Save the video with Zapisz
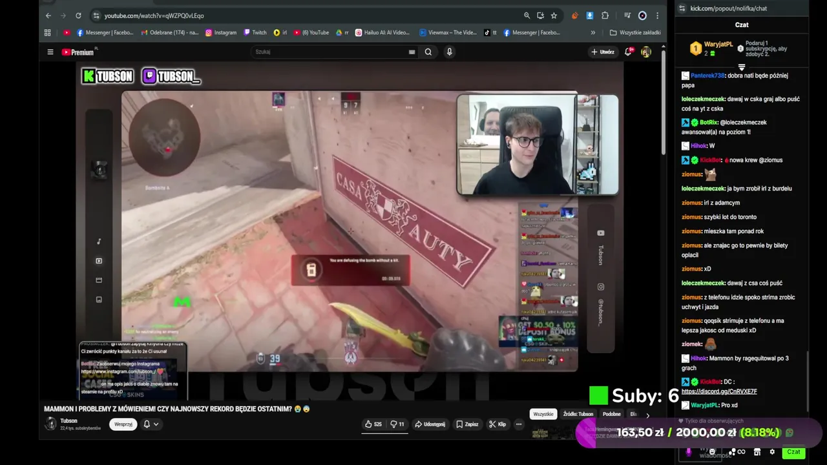Viewport: 827px width, 465px height. [467, 424]
